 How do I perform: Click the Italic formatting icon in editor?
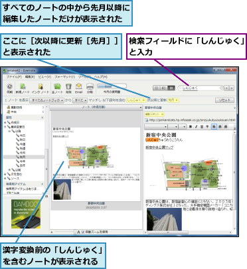click(196, 127)
